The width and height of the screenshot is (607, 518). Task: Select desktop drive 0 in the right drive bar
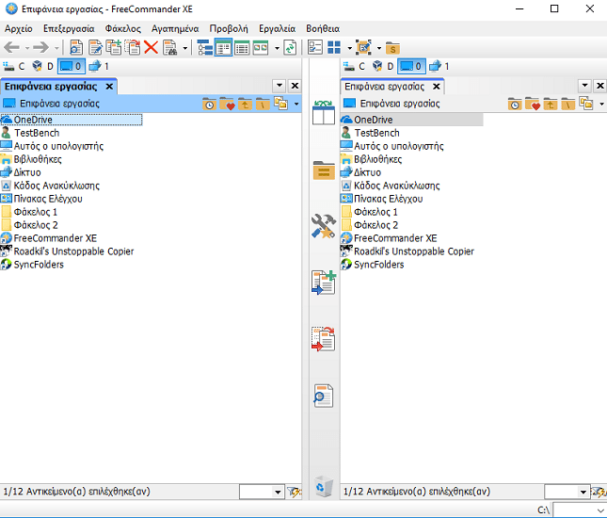(411, 66)
